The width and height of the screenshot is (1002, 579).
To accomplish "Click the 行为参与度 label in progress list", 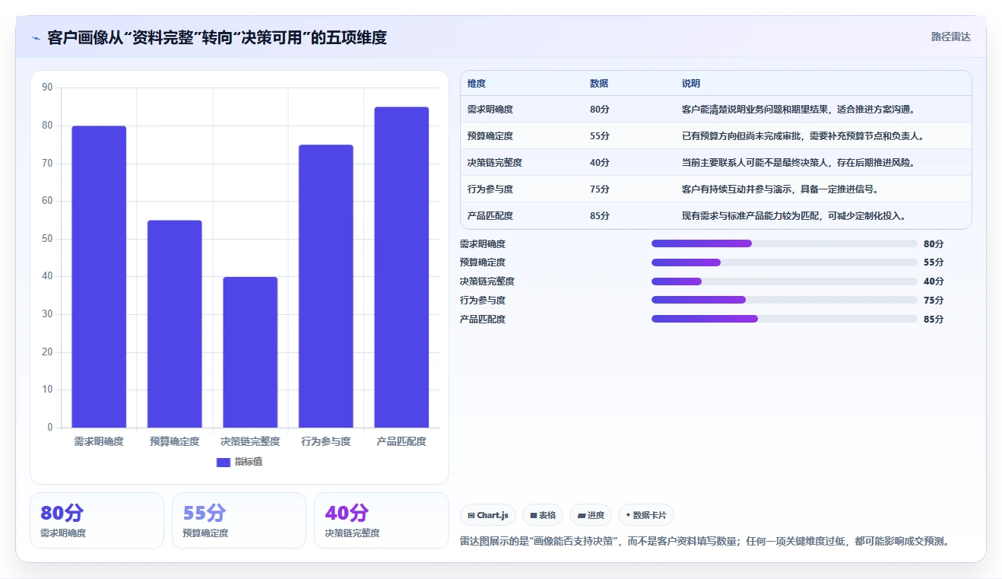I will (x=483, y=301).
